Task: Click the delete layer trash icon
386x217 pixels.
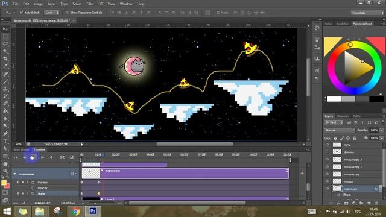Action: pyautogui.click(x=376, y=203)
